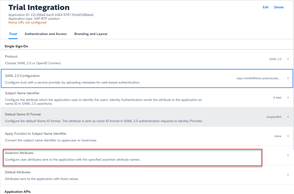Expand the SAML 2.0 Configuration chevron

point(288,78)
